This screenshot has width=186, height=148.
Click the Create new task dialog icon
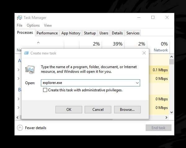point(26,53)
